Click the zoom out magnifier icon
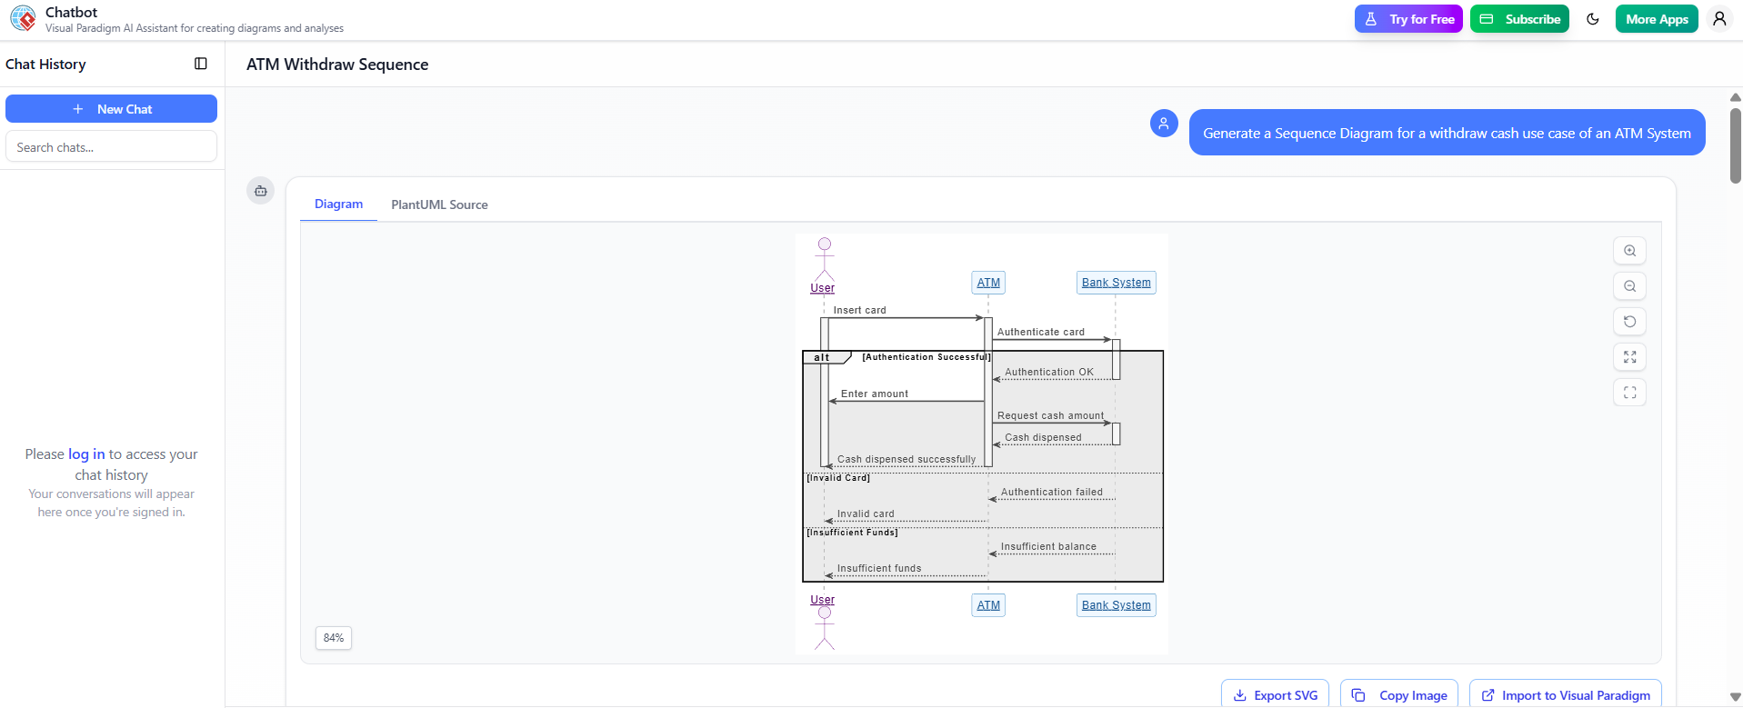The height and width of the screenshot is (708, 1743). [1629, 286]
